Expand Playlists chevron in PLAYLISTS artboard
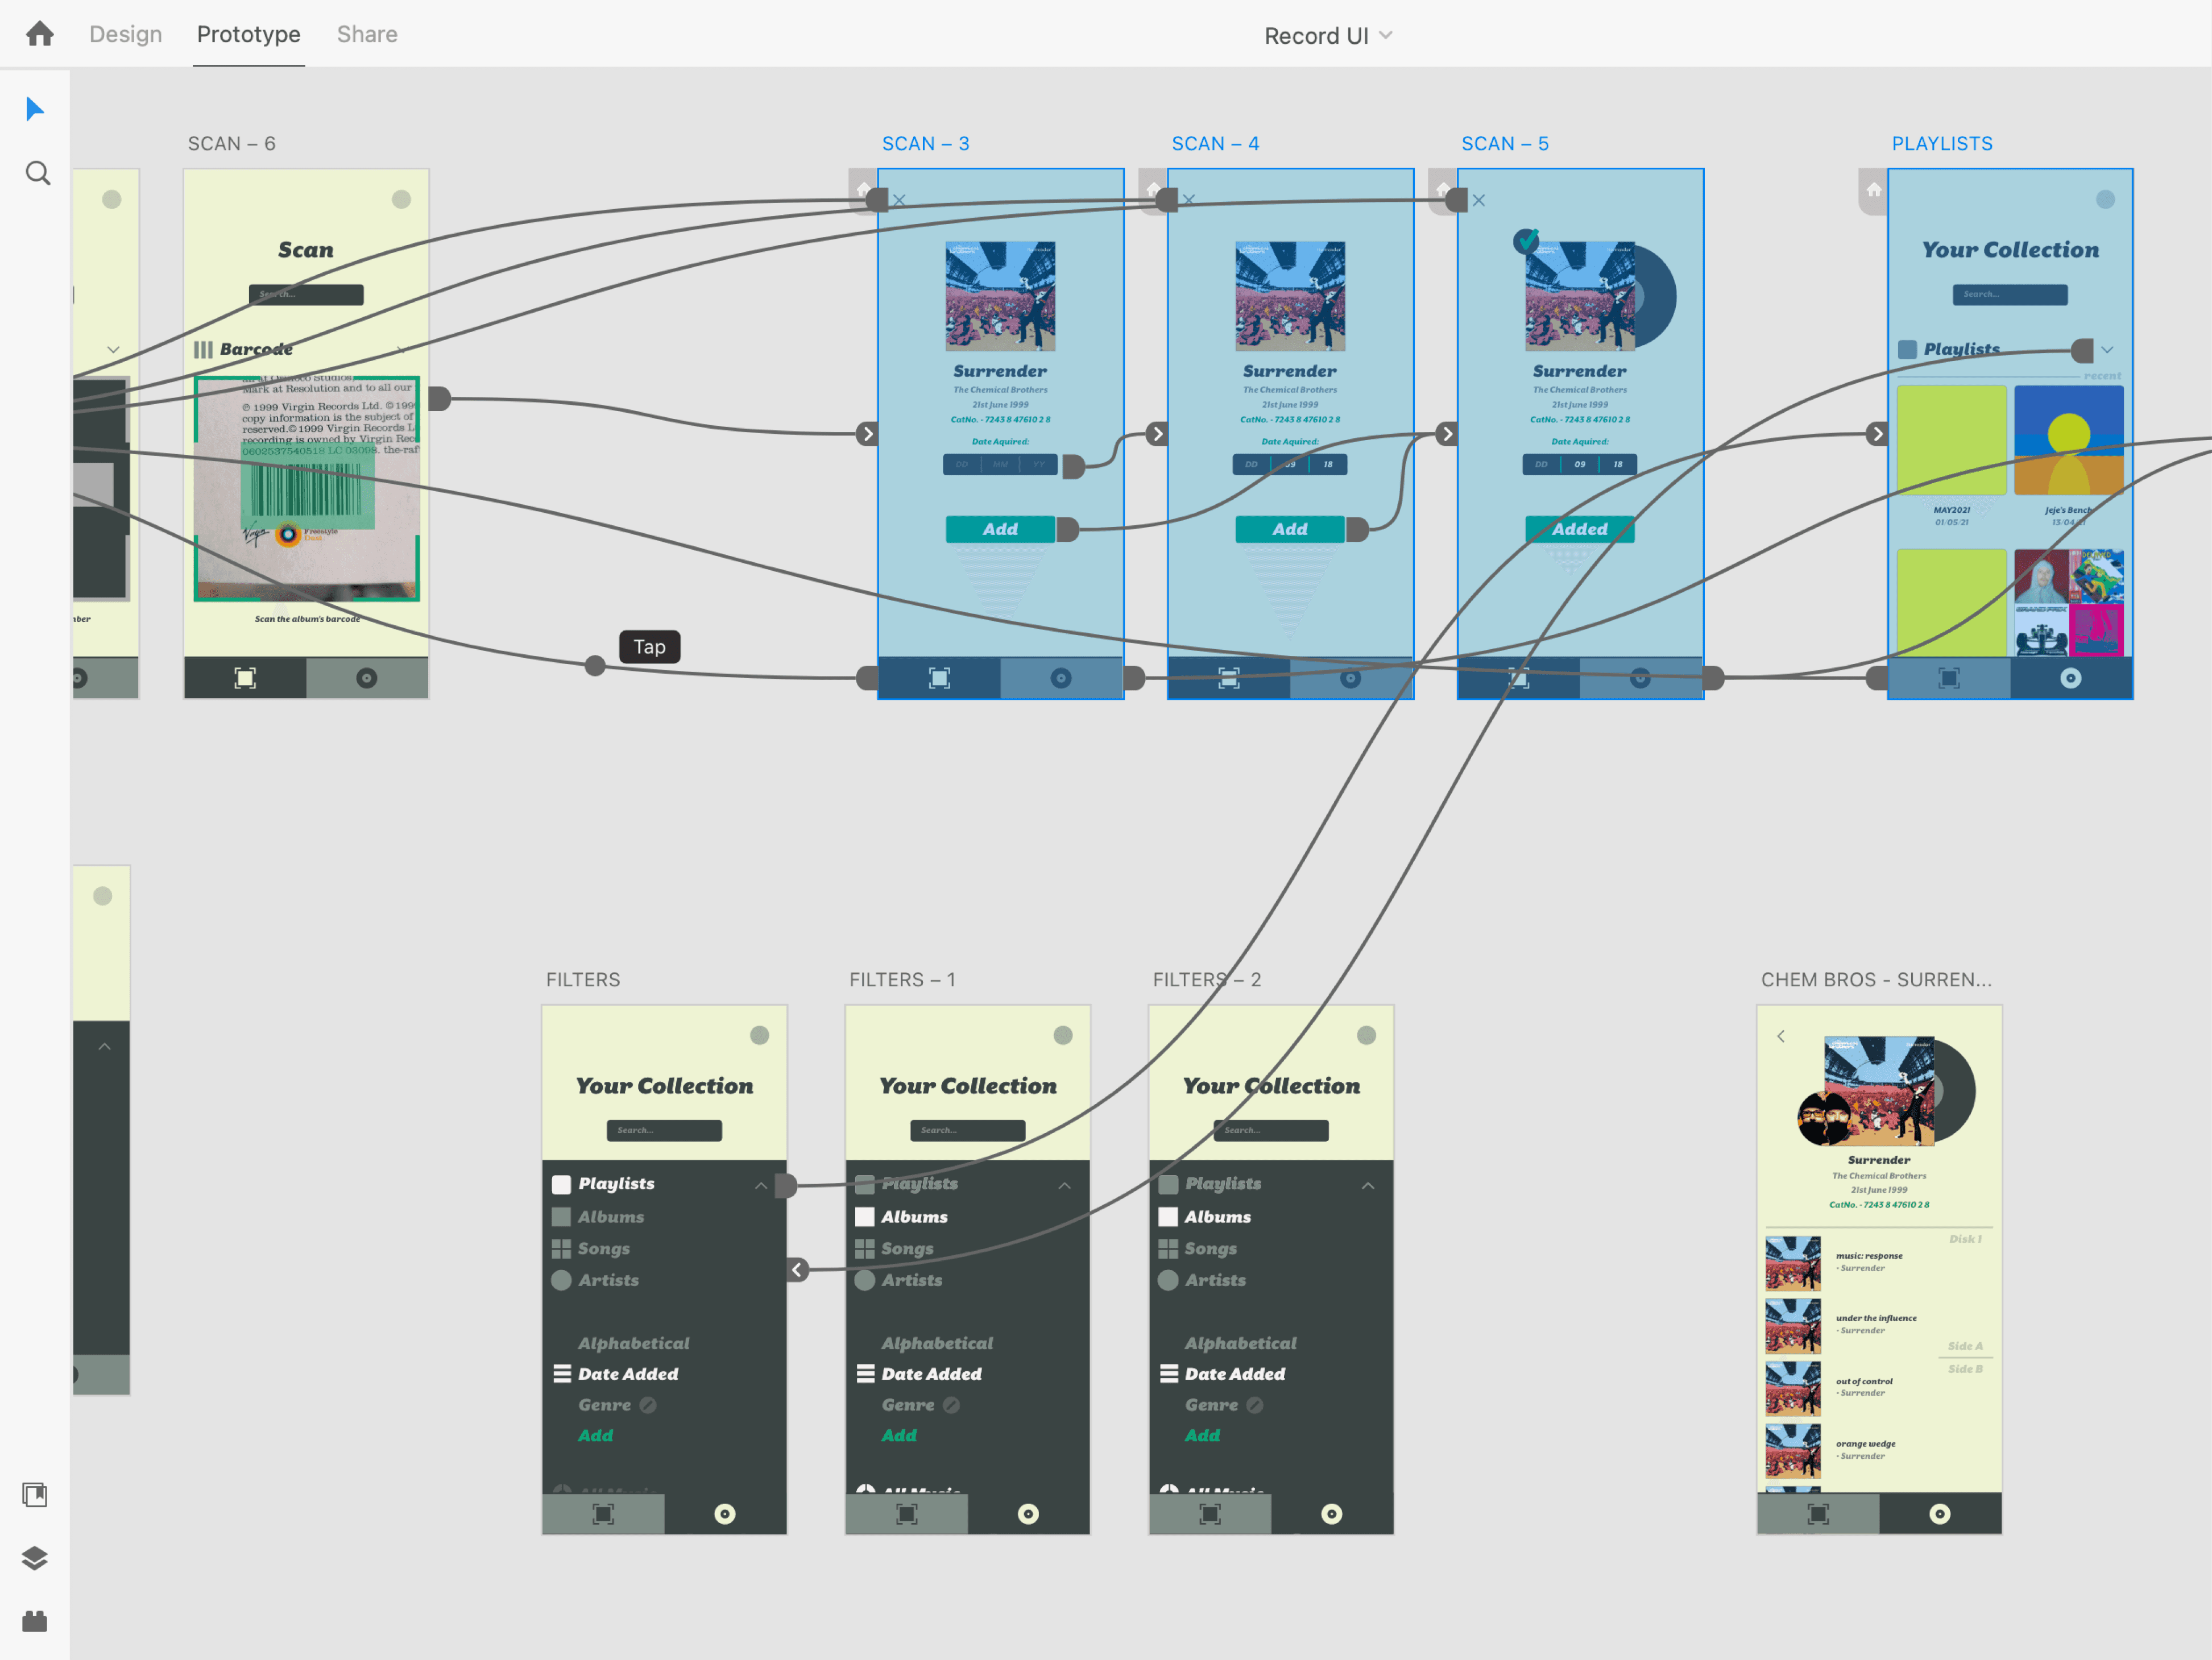The width and height of the screenshot is (2212, 1660). (2107, 350)
